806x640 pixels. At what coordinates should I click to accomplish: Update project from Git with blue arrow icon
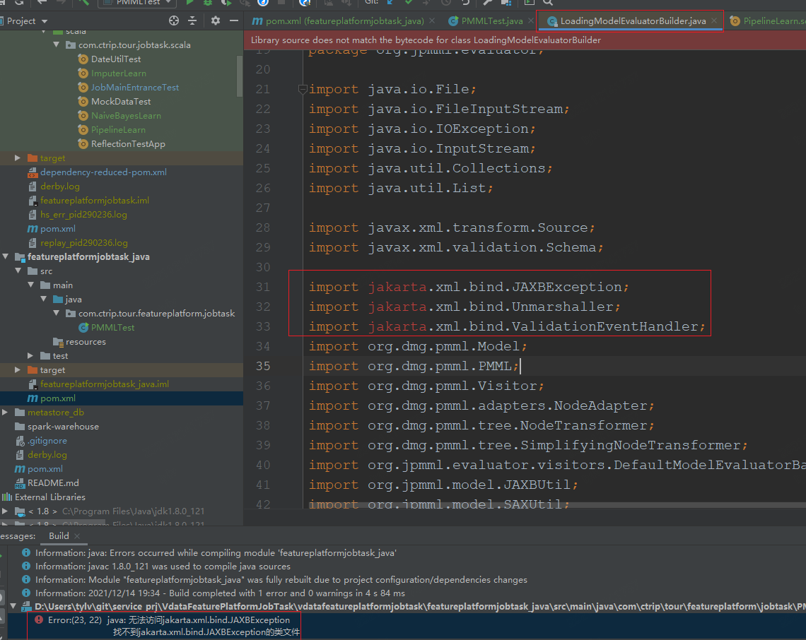390,3
